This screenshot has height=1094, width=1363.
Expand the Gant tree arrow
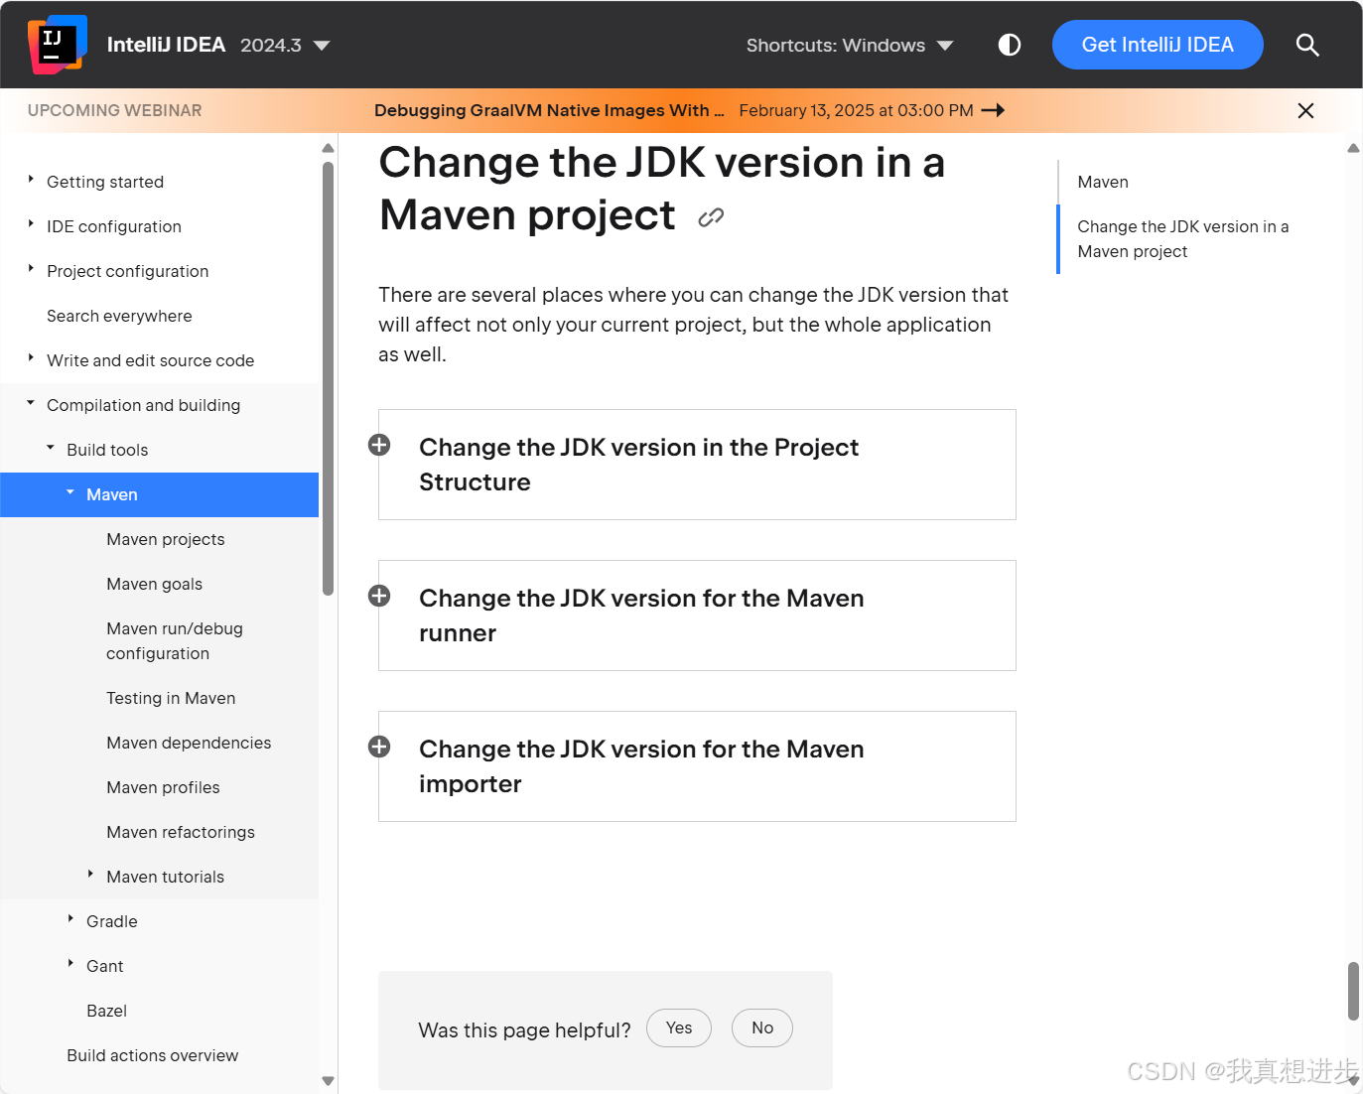tap(70, 964)
